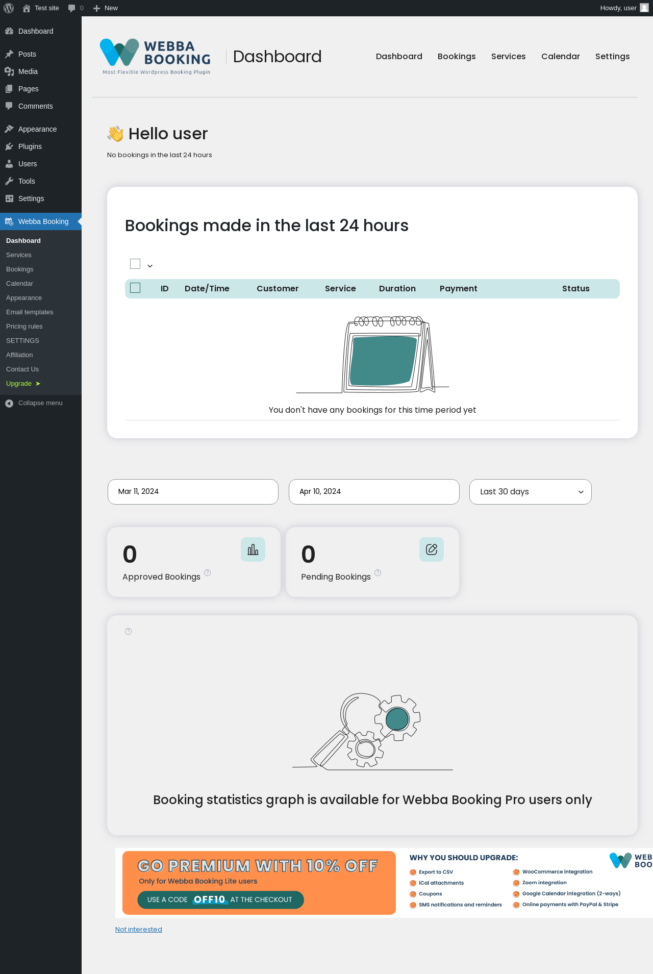Click the Dashboard gauge icon in sidebar
Screen dimensions: 653x974
click(9, 31)
